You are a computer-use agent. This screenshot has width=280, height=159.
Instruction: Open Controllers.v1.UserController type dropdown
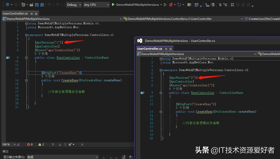[183, 19]
